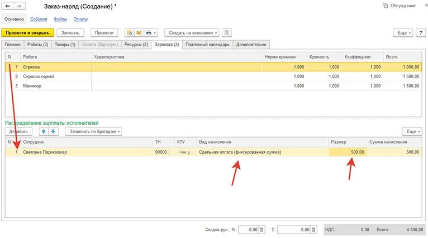Move salary row down with blue arrow
This screenshot has height=238, width=428.
(x=53, y=132)
